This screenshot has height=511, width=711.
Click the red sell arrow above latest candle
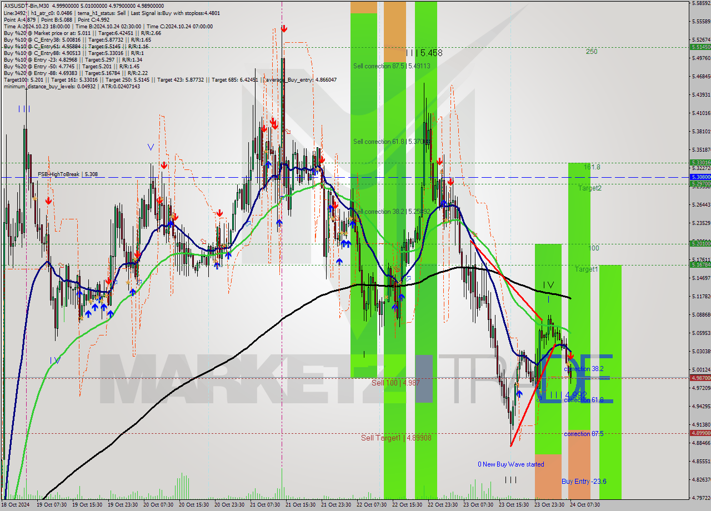pos(570,355)
